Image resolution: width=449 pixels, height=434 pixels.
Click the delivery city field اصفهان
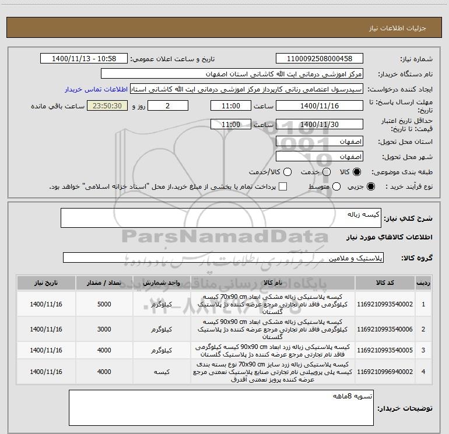[x=320, y=157]
